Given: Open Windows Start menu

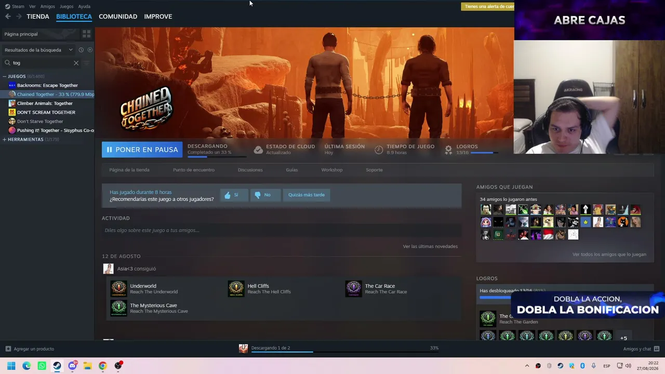Looking at the screenshot, I should click(11, 366).
